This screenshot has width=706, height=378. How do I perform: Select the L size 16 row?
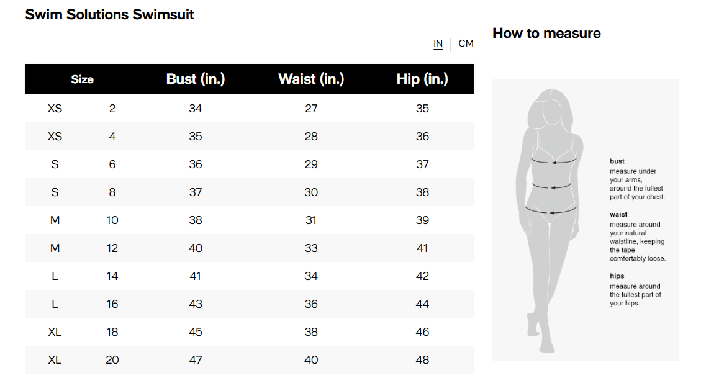tap(249, 304)
